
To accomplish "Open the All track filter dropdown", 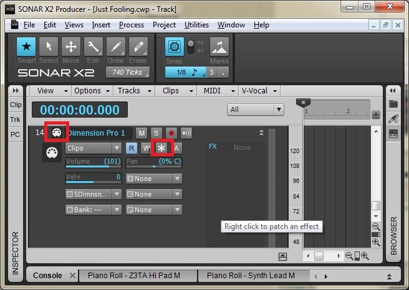I will 256,110.
